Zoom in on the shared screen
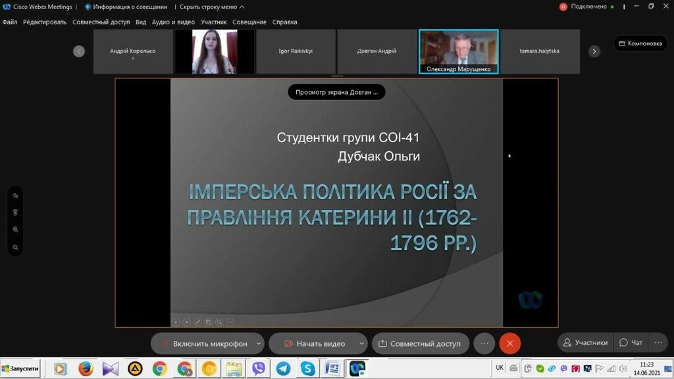Image resolution: width=674 pixels, height=379 pixels. tap(15, 230)
